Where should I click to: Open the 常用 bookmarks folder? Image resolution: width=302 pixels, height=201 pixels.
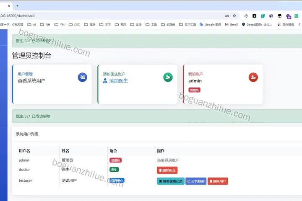(x=120, y=24)
